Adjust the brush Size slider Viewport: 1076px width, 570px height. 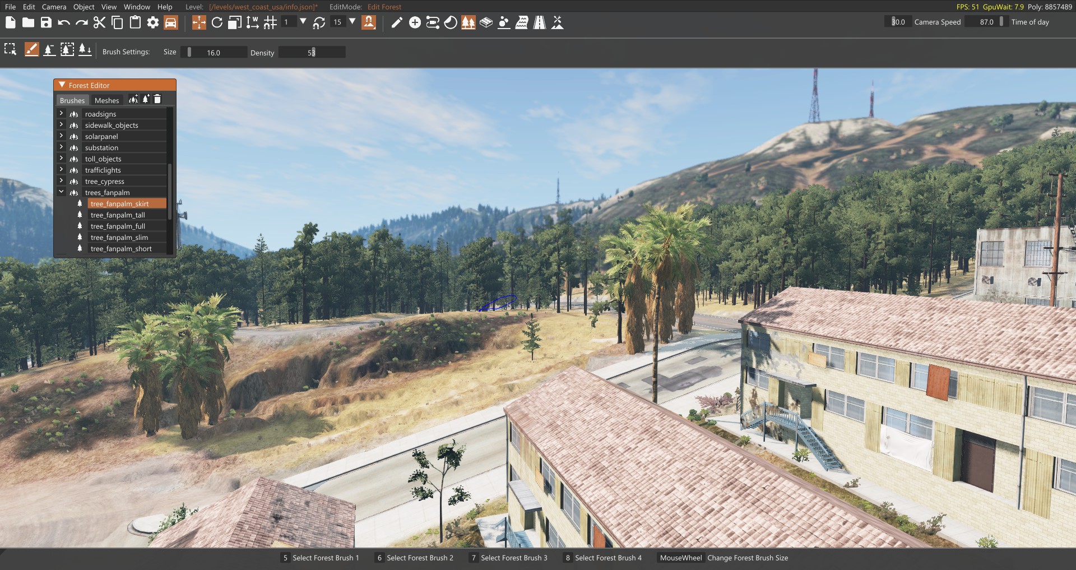(x=214, y=52)
